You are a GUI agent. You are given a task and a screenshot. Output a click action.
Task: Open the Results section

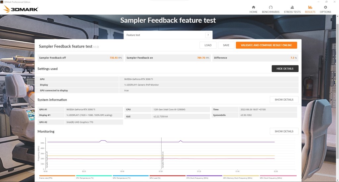(310, 10)
